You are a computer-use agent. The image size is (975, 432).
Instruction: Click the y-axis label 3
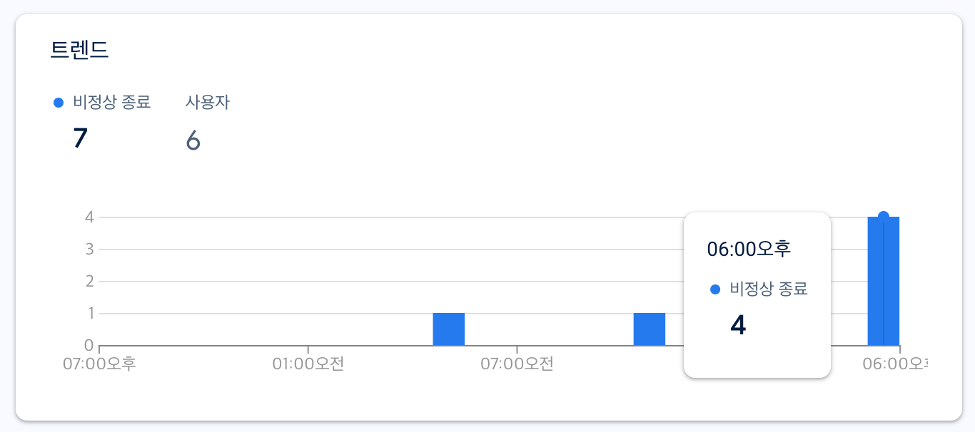coord(89,250)
